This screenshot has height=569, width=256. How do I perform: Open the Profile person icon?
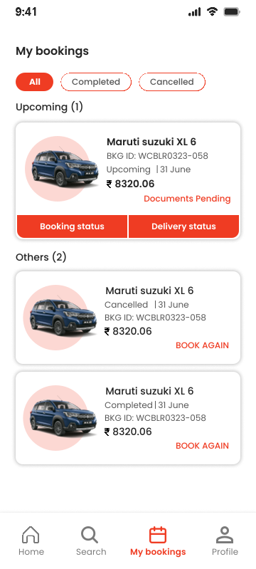click(x=225, y=535)
